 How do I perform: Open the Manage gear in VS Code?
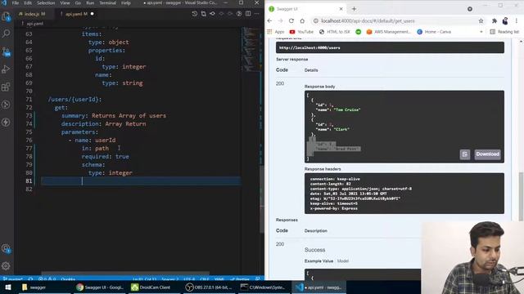click(6, 266)
